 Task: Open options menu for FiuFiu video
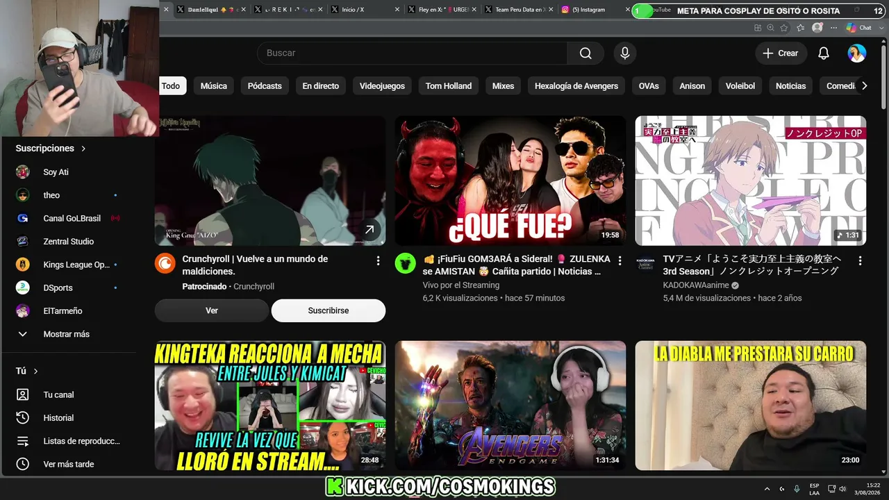point(620,261)
